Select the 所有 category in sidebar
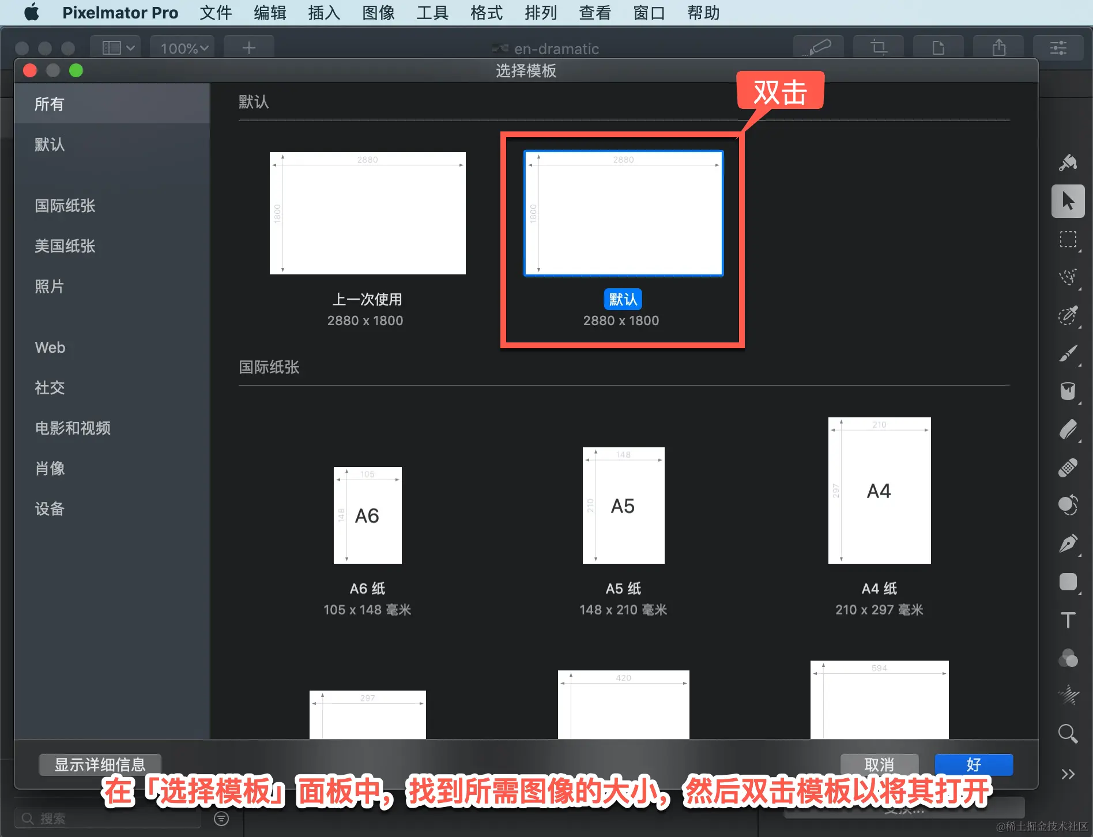Screen dimensions: 1093x837 (x=112, y=104)
